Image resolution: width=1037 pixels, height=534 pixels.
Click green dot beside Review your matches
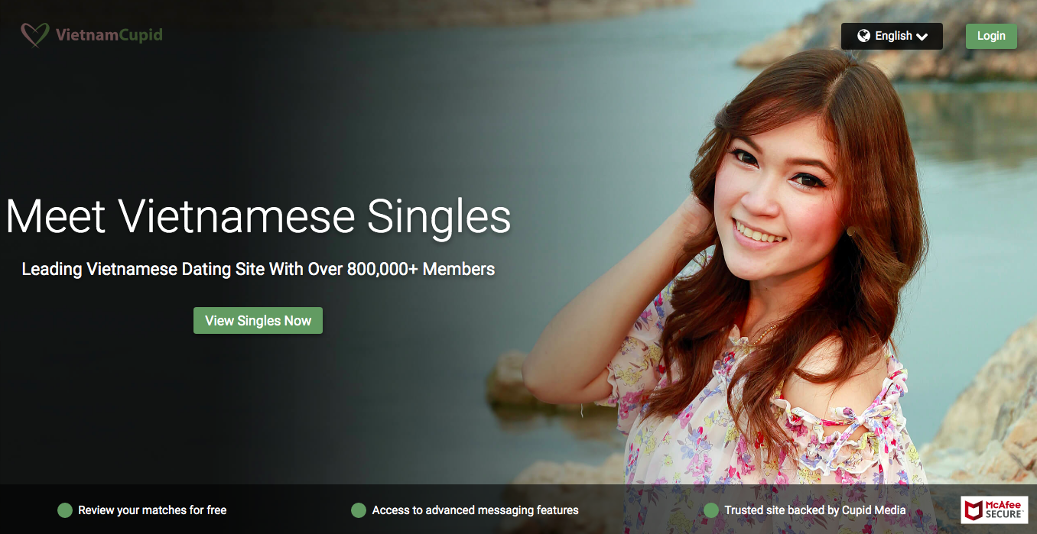[65, 510]
